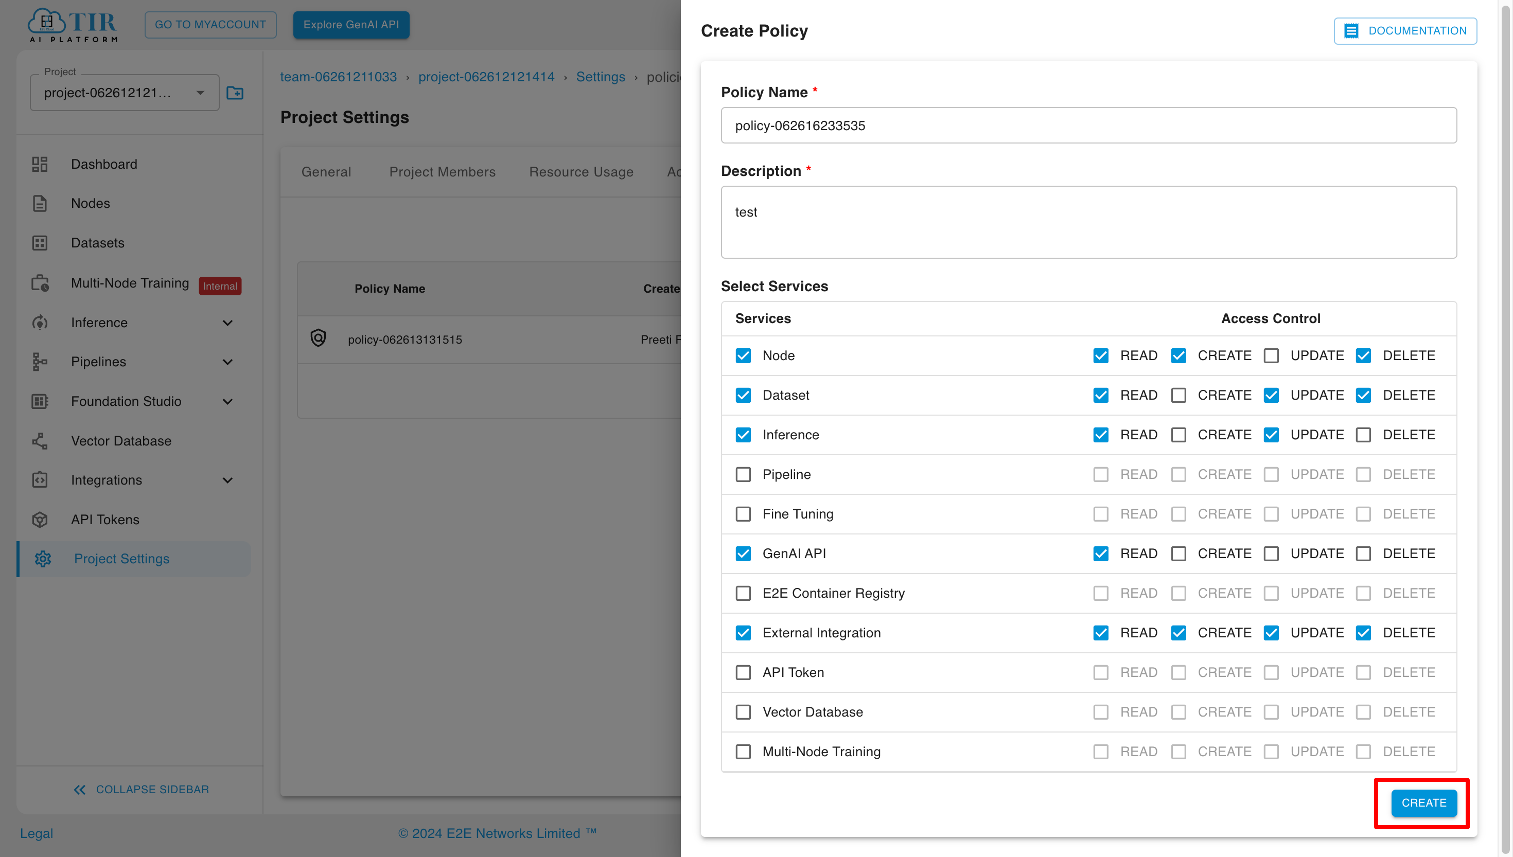Click the Explore GenAI API button
Screen dimensions: 1513x857
(351, 25)
